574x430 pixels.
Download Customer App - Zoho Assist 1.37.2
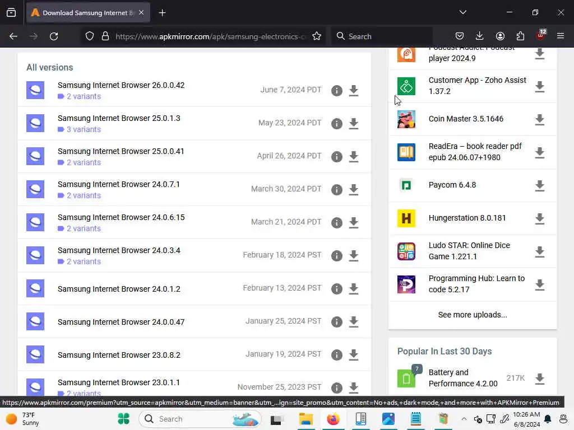pyautogui.click(x=539, y=87)
